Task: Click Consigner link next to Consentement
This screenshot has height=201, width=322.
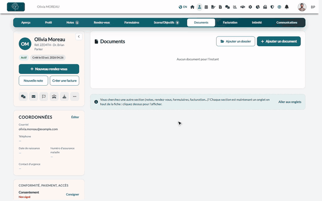Action: (72, 195)
